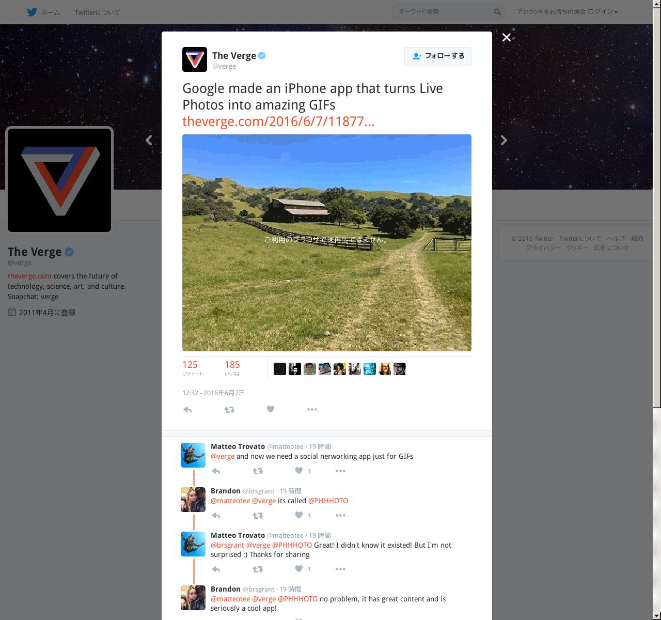Image resolution: width=661 pixels, height=620 pixels.
Task: Click in the keyword search field
Action: coord(444,12)
